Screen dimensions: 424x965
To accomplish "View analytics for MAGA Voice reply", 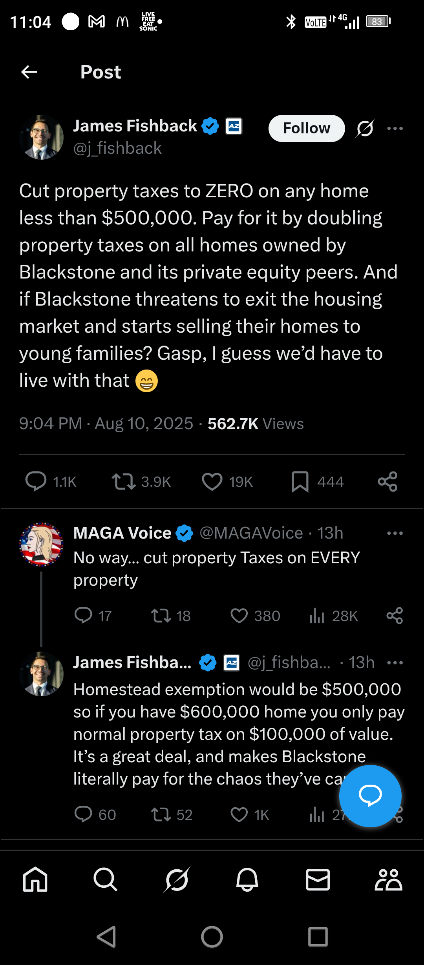I will (x=317, y=616).
